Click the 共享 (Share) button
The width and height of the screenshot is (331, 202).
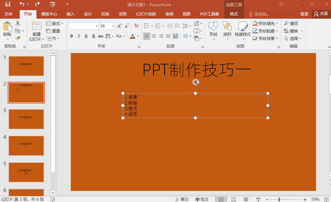click(x=321, y=14)
